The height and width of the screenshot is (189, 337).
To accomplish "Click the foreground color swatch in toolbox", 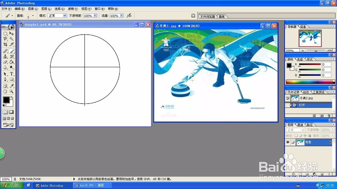I will pos(6,100).
